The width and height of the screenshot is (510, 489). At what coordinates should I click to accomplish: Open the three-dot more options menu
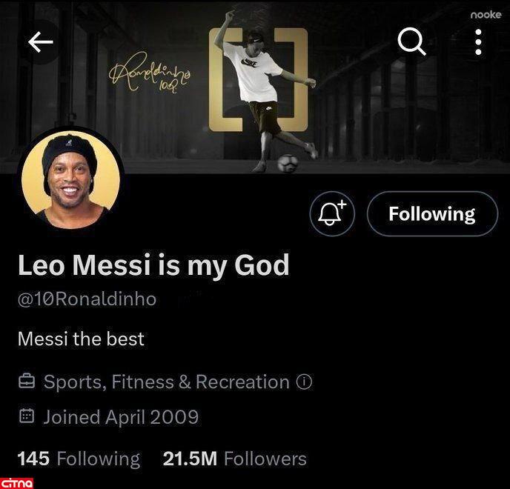479,42
